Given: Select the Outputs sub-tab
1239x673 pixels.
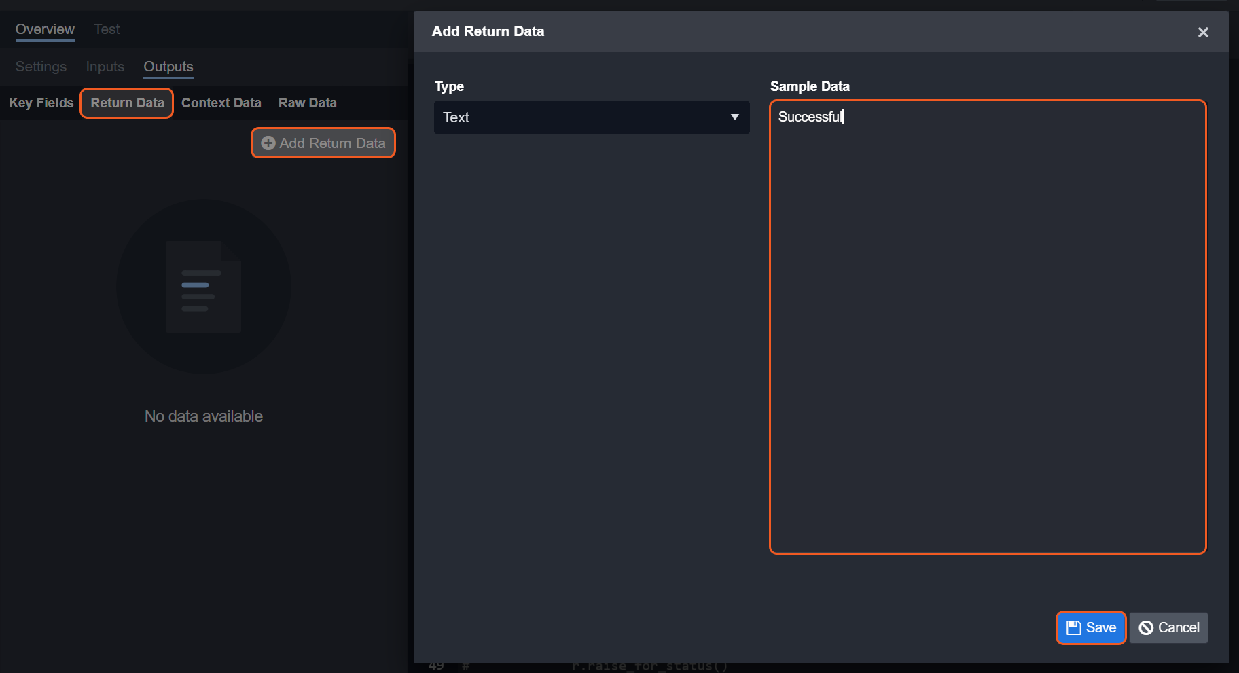Looking at the screenshot, I should 168,67.
